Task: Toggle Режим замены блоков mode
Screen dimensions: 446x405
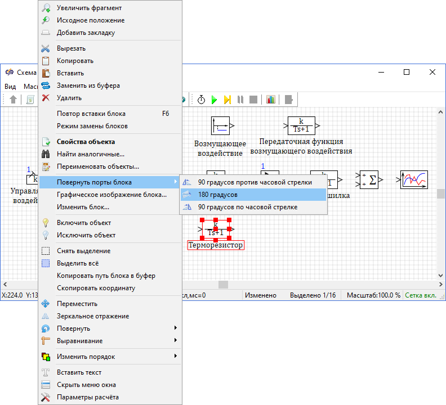Action: [x=92, y=126]
